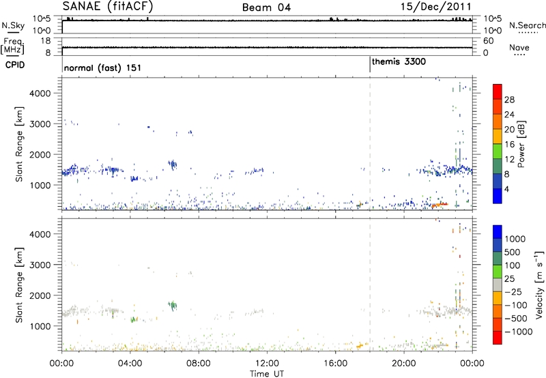
Task: Click the 1000 tick on Velocity colorbar
Action: tap(515, 239)
